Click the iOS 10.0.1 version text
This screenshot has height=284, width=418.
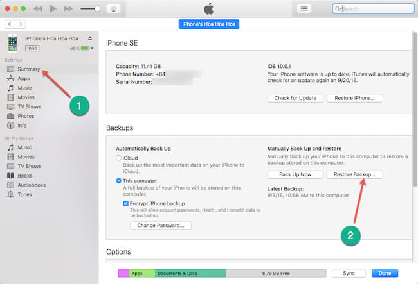point(279,67)
